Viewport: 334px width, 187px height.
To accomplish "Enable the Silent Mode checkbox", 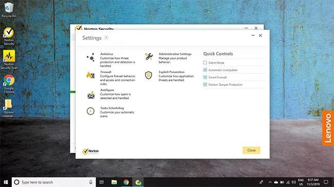I will pyautogui.click(x=205, y=63).
